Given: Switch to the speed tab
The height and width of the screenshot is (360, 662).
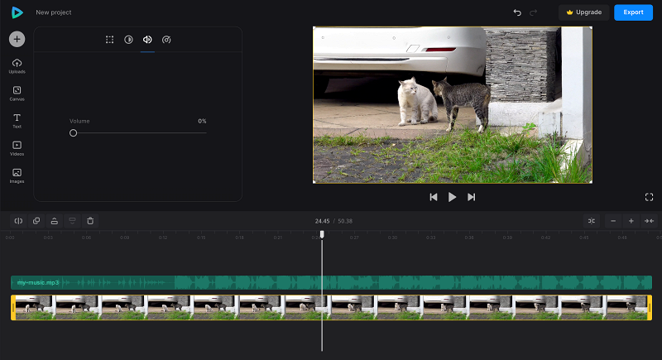Looking at the screenshot, I should [x=166, y=40].
